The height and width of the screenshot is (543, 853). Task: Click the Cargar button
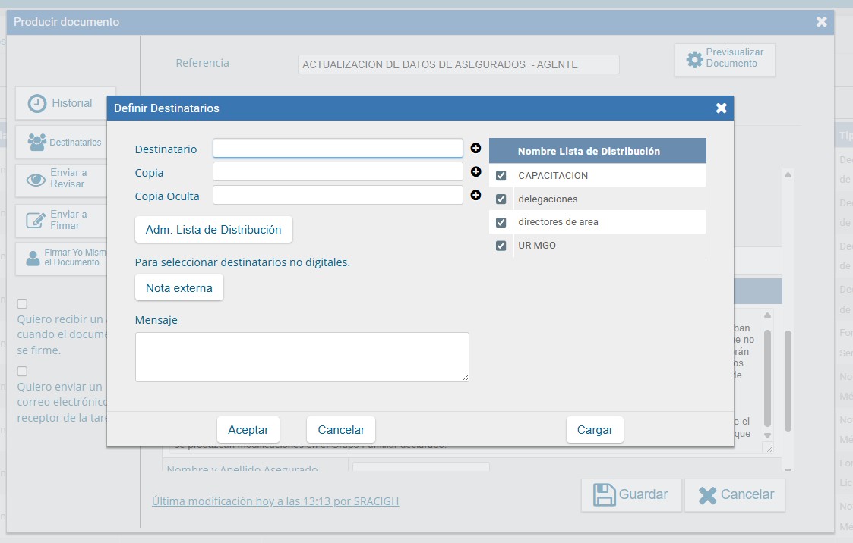pos(595,428)
